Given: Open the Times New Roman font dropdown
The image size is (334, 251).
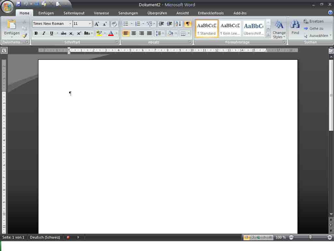Looking at the screenshot, I should (70, 24).
